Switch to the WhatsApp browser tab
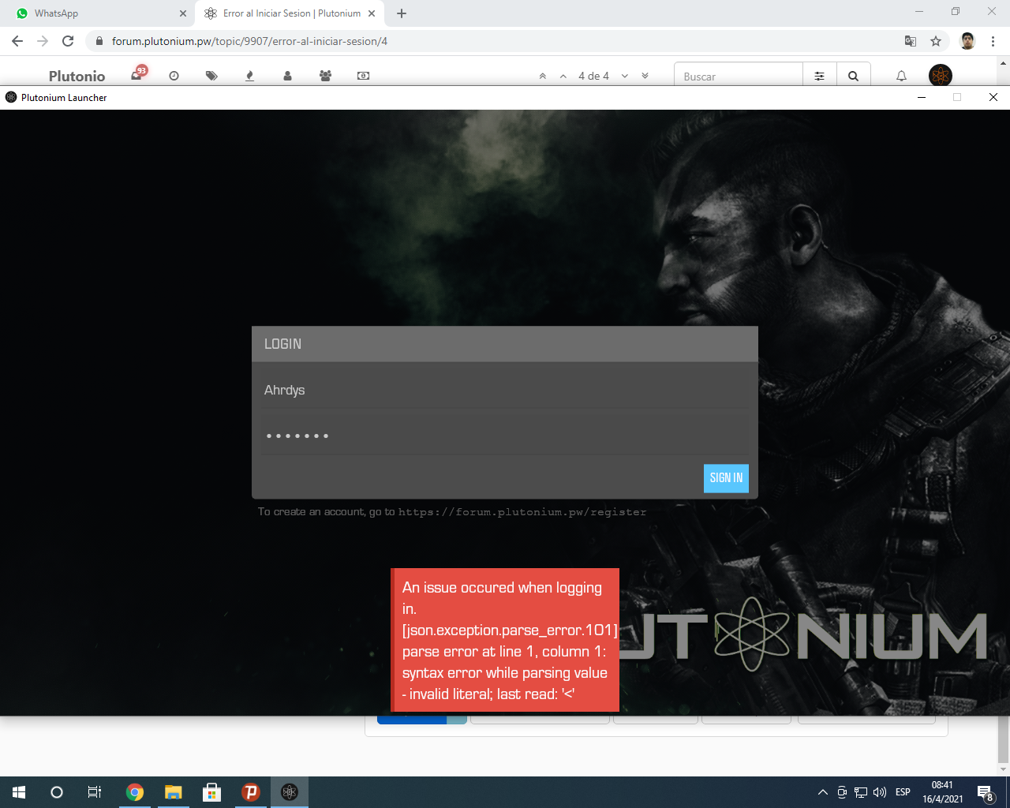 97,13
